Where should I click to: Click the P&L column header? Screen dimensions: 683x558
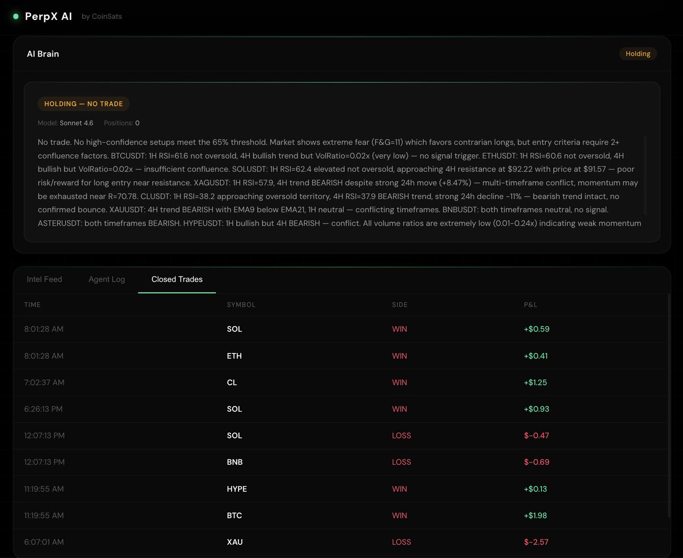coord(530,305)
